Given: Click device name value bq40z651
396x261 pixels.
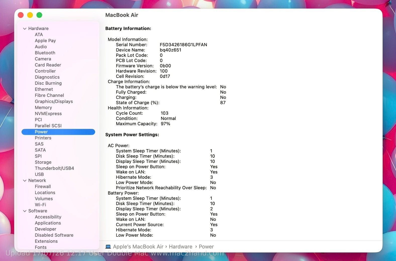Looking at the screenshot, I should [170, 50].
